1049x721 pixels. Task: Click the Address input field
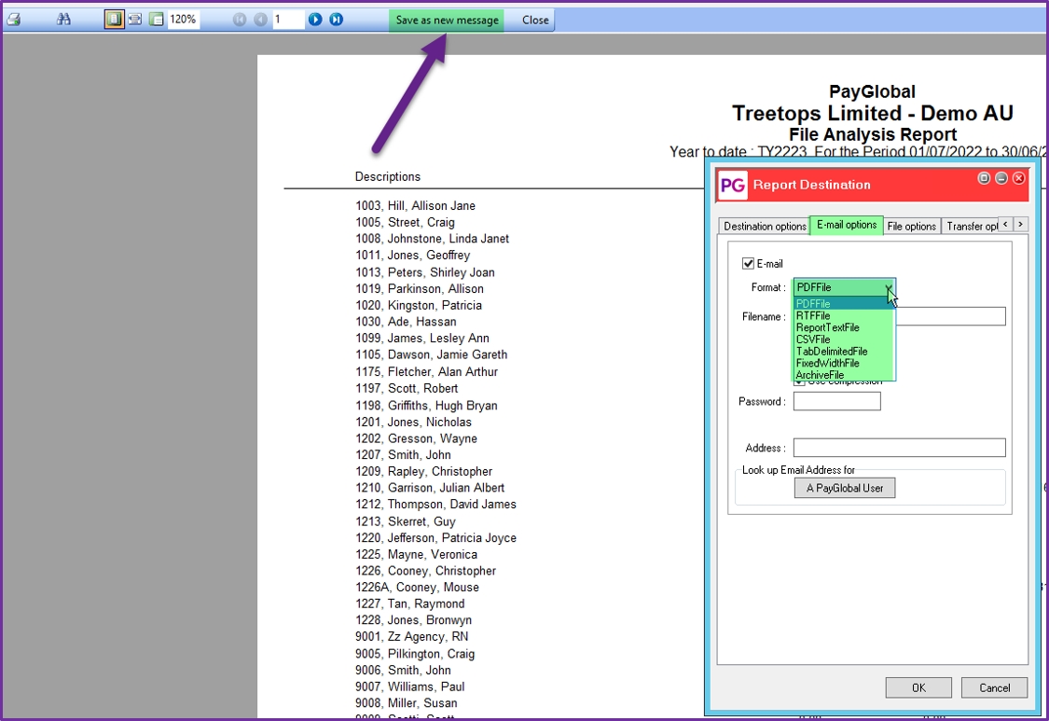pyautogui.click(x=899, y=447)
